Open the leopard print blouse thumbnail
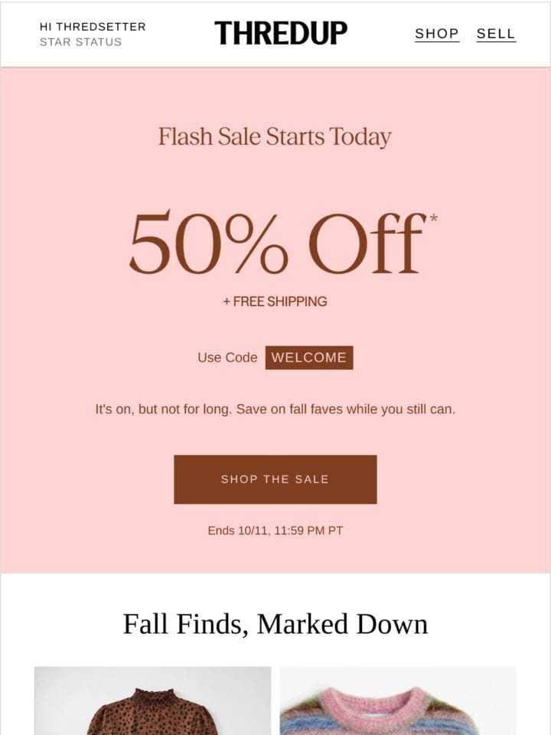This screenshot has width=551, height=735. point(153,701)
